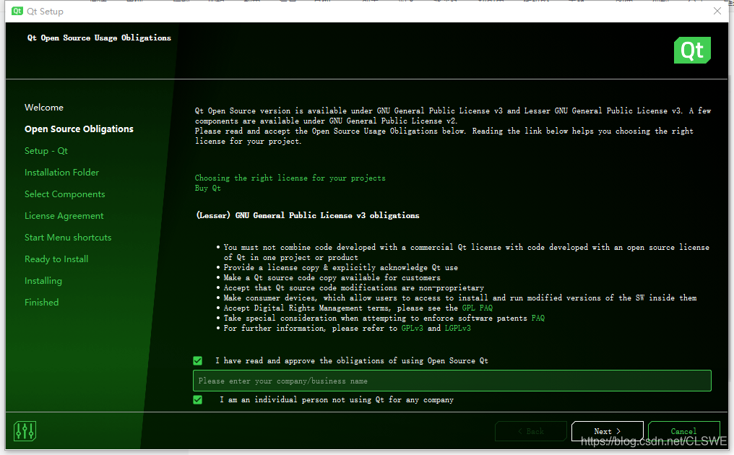Click the Qt Setup title bar icon
Screen dimensions: 734x455
(17, 12)
